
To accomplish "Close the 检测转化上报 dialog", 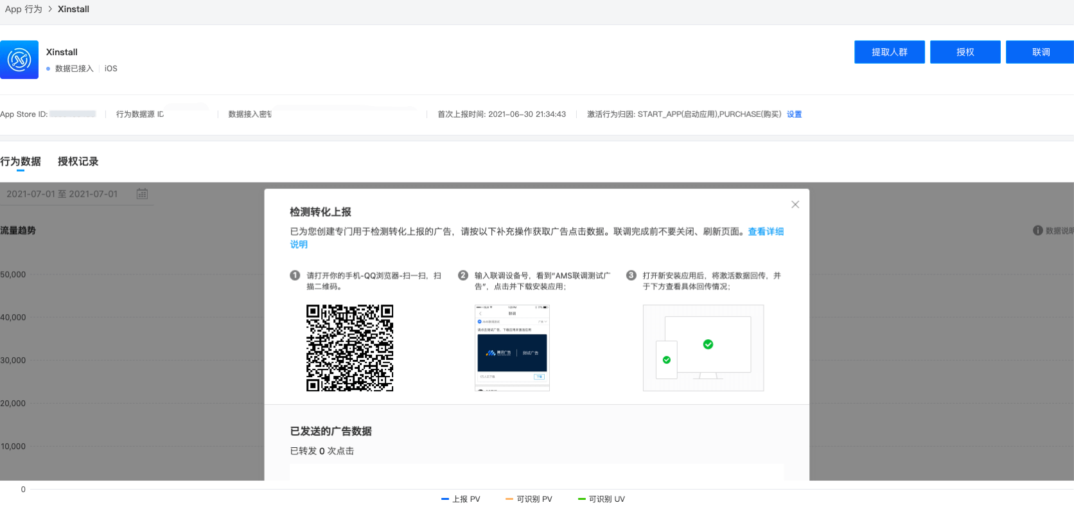I will click(795, 204).
